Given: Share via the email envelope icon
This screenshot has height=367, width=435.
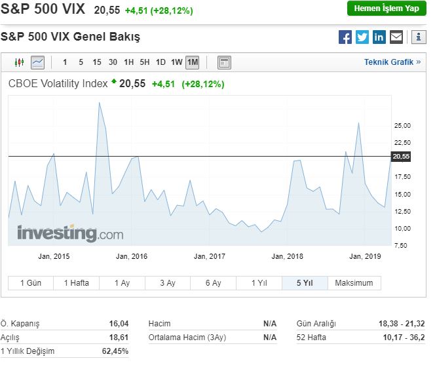Looking at the screenshot, I should [396, 37].
